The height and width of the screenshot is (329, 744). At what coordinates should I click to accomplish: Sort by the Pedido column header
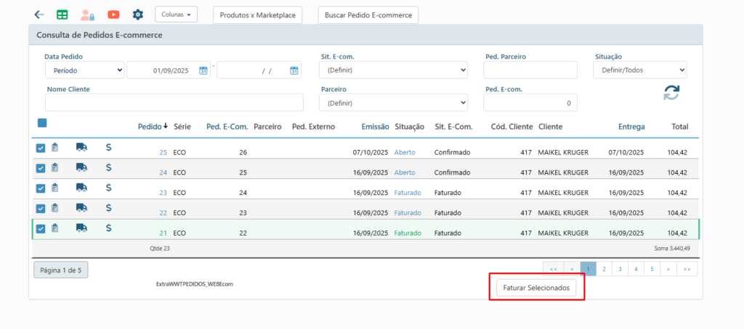153,127
